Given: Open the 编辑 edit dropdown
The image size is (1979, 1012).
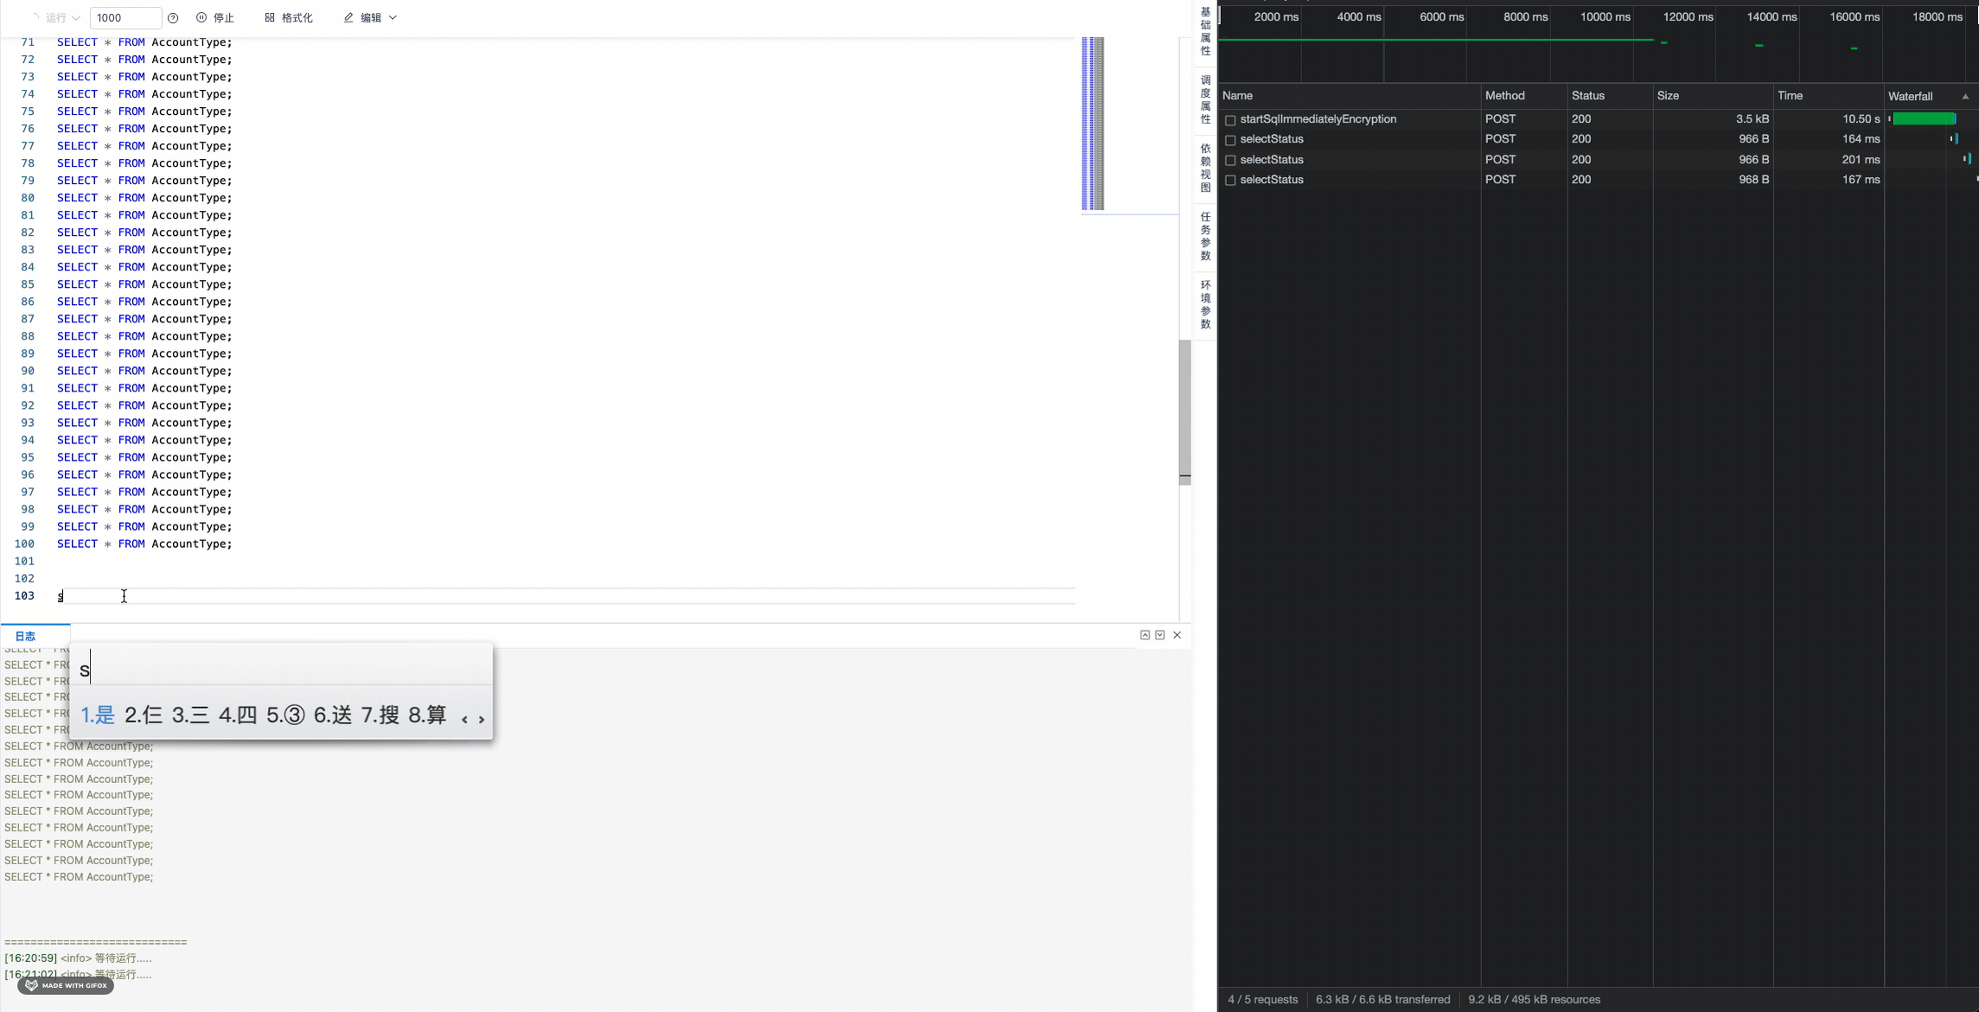Looking at the screenshot, I should 370,18.
